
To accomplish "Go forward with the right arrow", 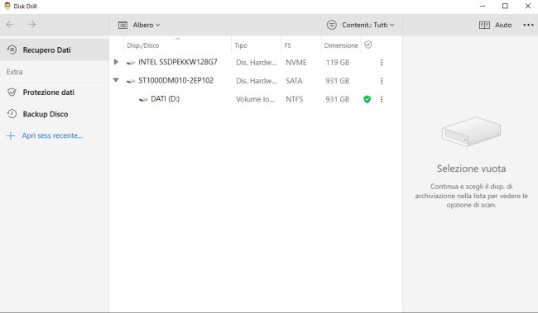I will [x=32, y=24].
